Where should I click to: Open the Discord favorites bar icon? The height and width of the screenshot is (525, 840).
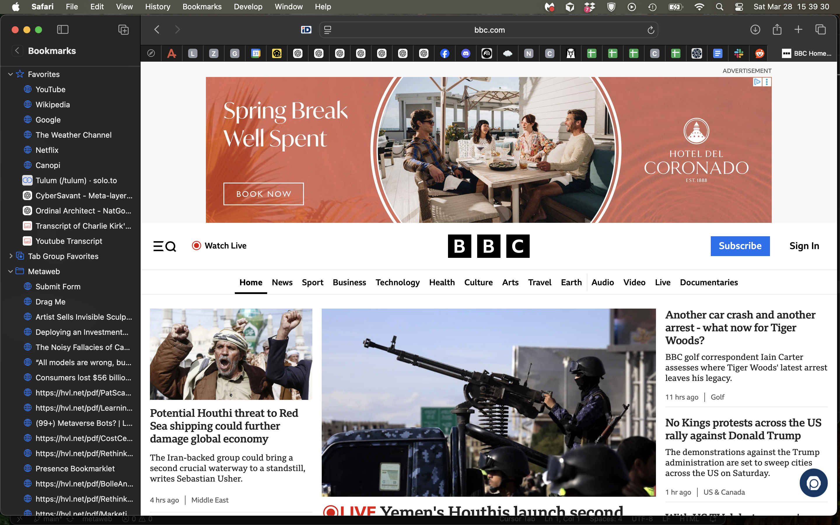[466, 53]
